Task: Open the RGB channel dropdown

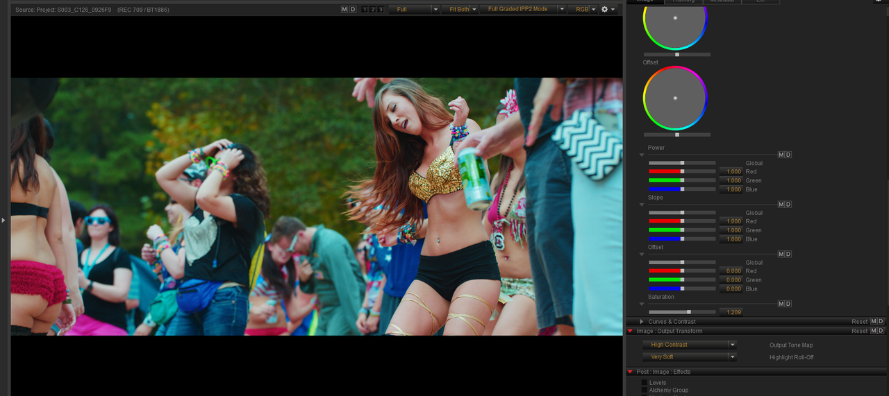Action: click(x=583, y=9)
